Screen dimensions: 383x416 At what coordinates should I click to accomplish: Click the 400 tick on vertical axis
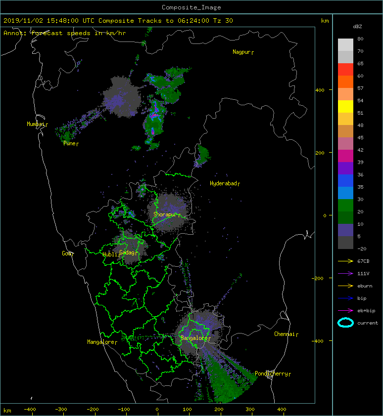pos(320,90)
